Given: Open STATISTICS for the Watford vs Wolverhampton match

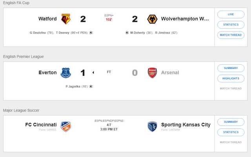Looking at the screenshot, I should point(231,25).
